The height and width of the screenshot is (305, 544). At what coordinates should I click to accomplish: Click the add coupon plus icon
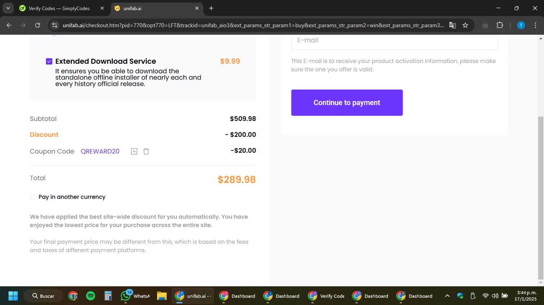(x=134, y=151)
